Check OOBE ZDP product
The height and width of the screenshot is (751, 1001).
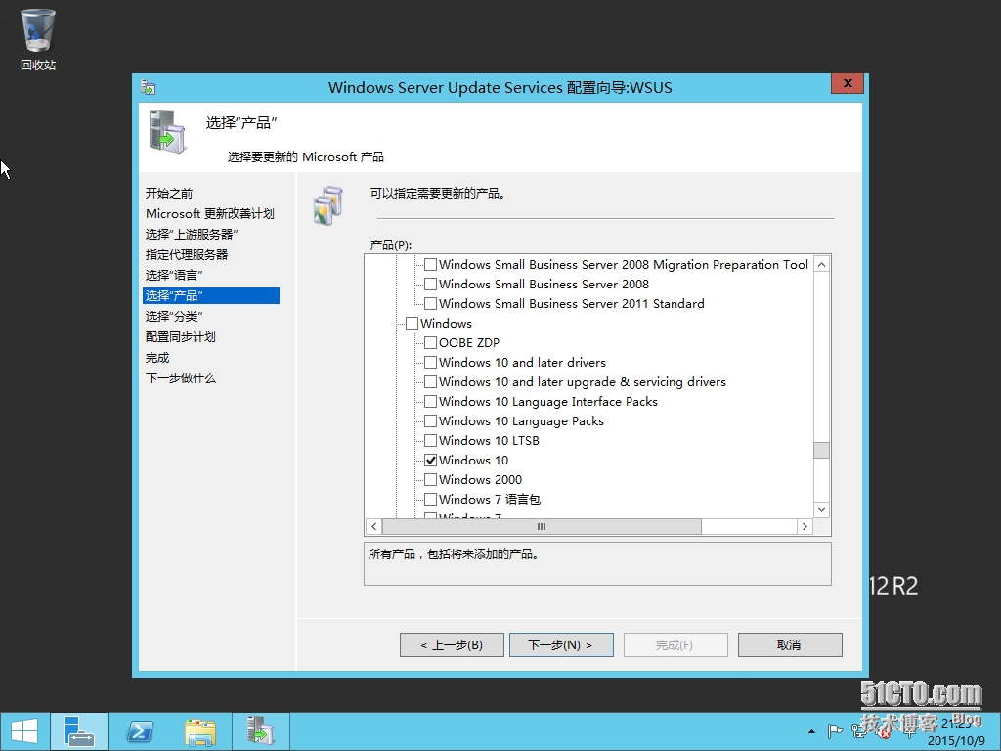[430, 343]
